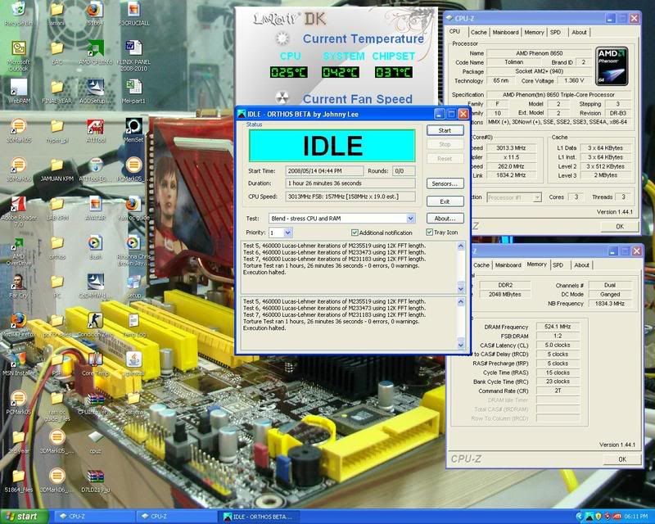
Task: Launch Adobe Reader from the desktop
Action: pos(17,206)
